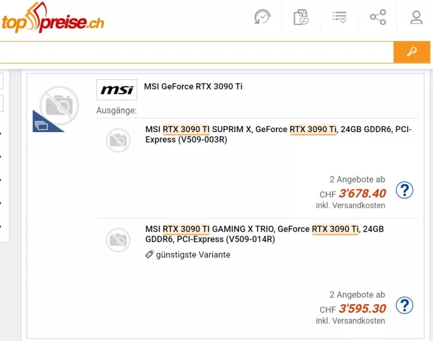Screen dimensions: 433x341
Task: Click the paperclip icon next to günstigste Variante
Action: tap(150, 254)
